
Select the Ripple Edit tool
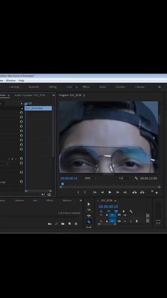tap(89, 216)
